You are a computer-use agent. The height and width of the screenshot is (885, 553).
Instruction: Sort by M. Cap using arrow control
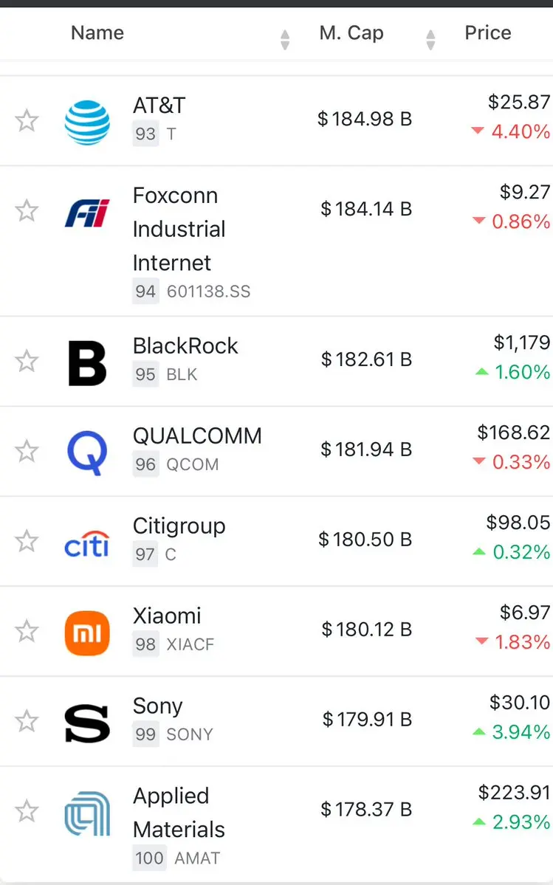[430, 40]
